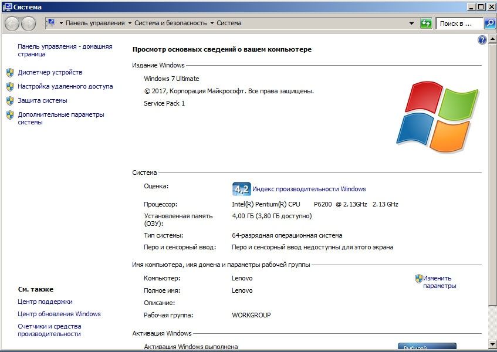Image resolution: width=497 pixels, height=352 pixels.
Task: Open Дополнительные параметры системы link
Action: pos(61,118)
